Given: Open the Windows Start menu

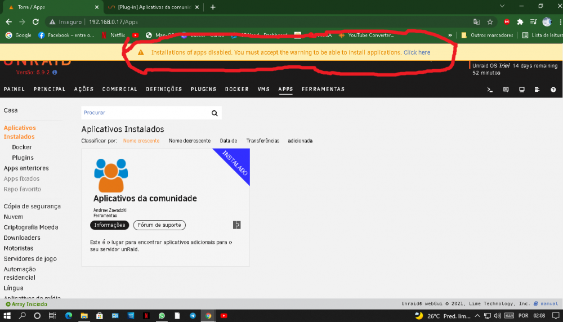Looking at the screenshot, I should pos(7,316).
